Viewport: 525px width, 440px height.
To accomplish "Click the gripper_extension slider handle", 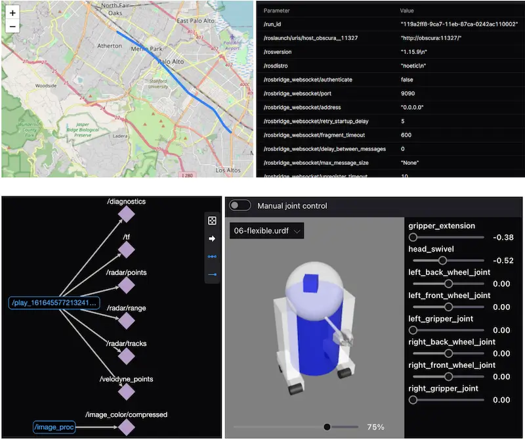I will point(413,237).
